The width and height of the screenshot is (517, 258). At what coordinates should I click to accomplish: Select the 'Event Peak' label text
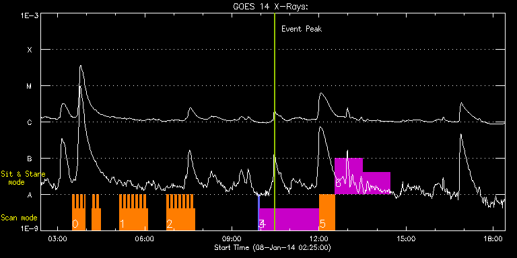(x=302, y=29)
